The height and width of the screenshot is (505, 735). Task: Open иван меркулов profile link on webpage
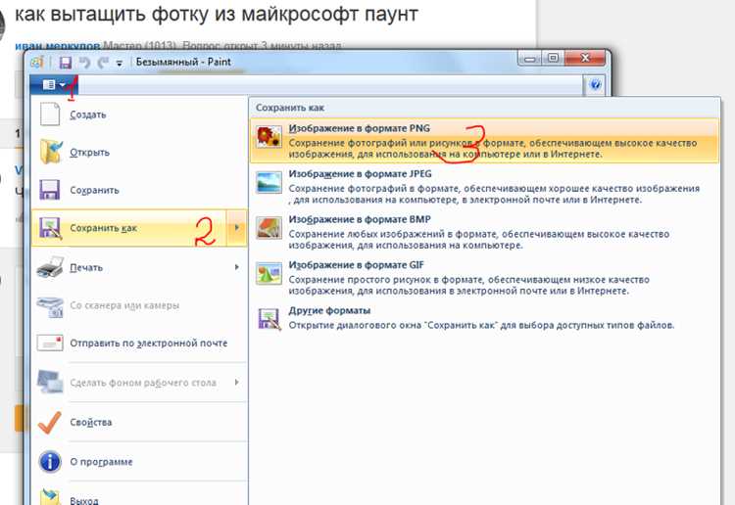(x=57, y=46)
